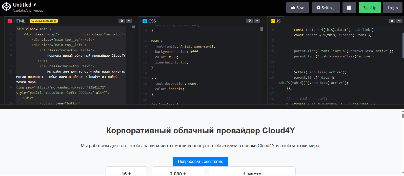The image size is (404, 176).
Task: Open HTML editor settings gear
Action: pos(122,21)
